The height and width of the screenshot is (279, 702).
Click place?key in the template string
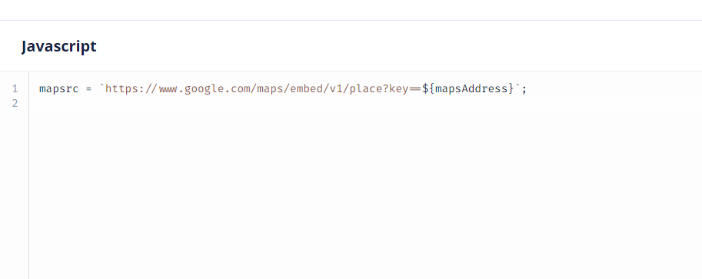point(379,88)
